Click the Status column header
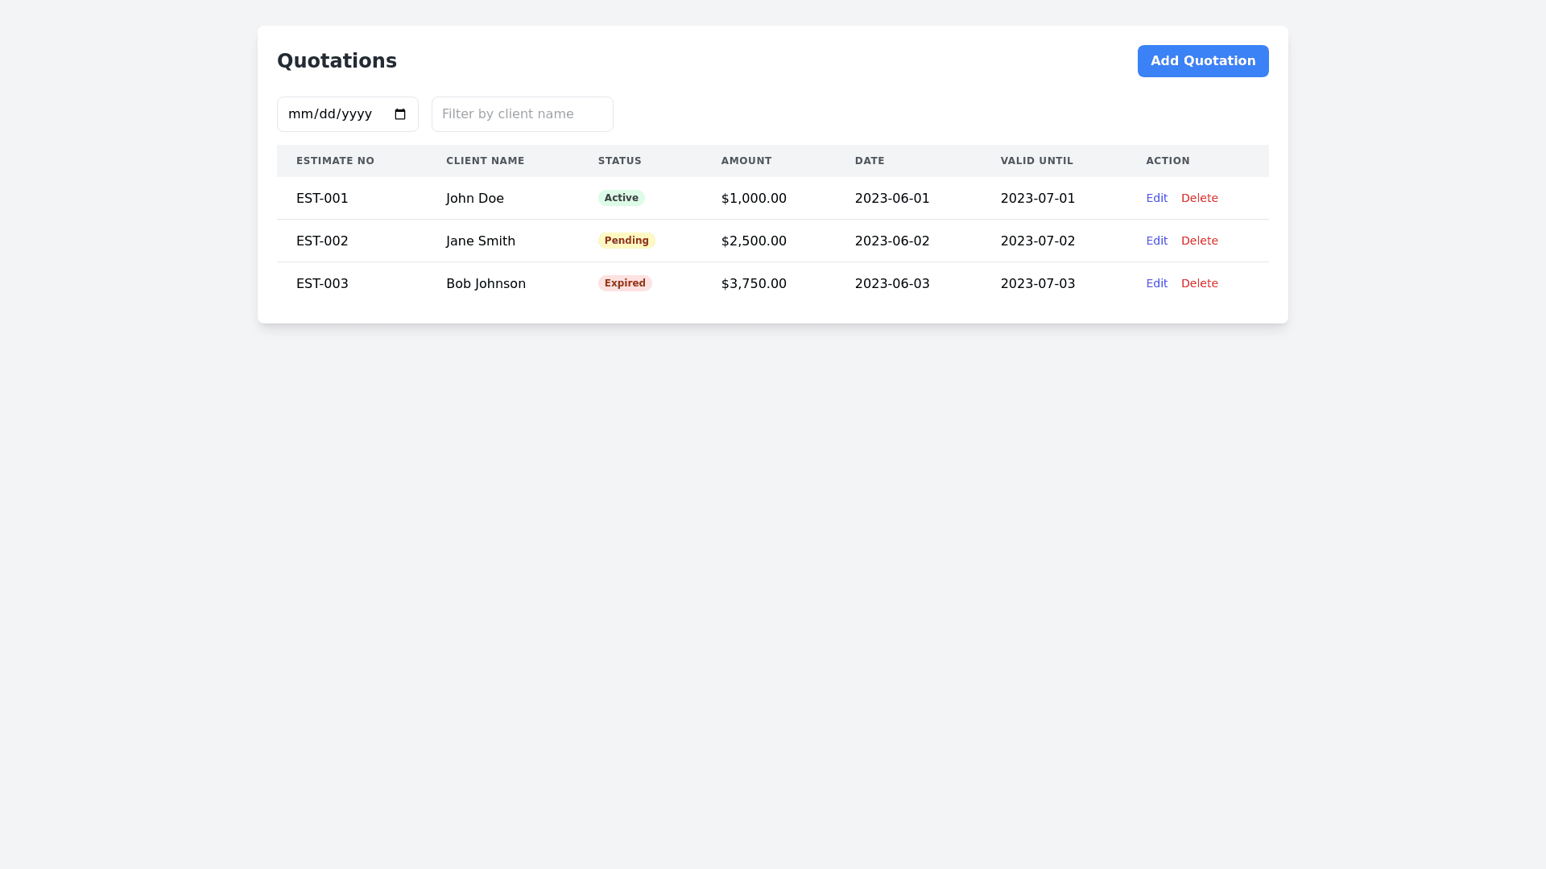 click(619, 161)
